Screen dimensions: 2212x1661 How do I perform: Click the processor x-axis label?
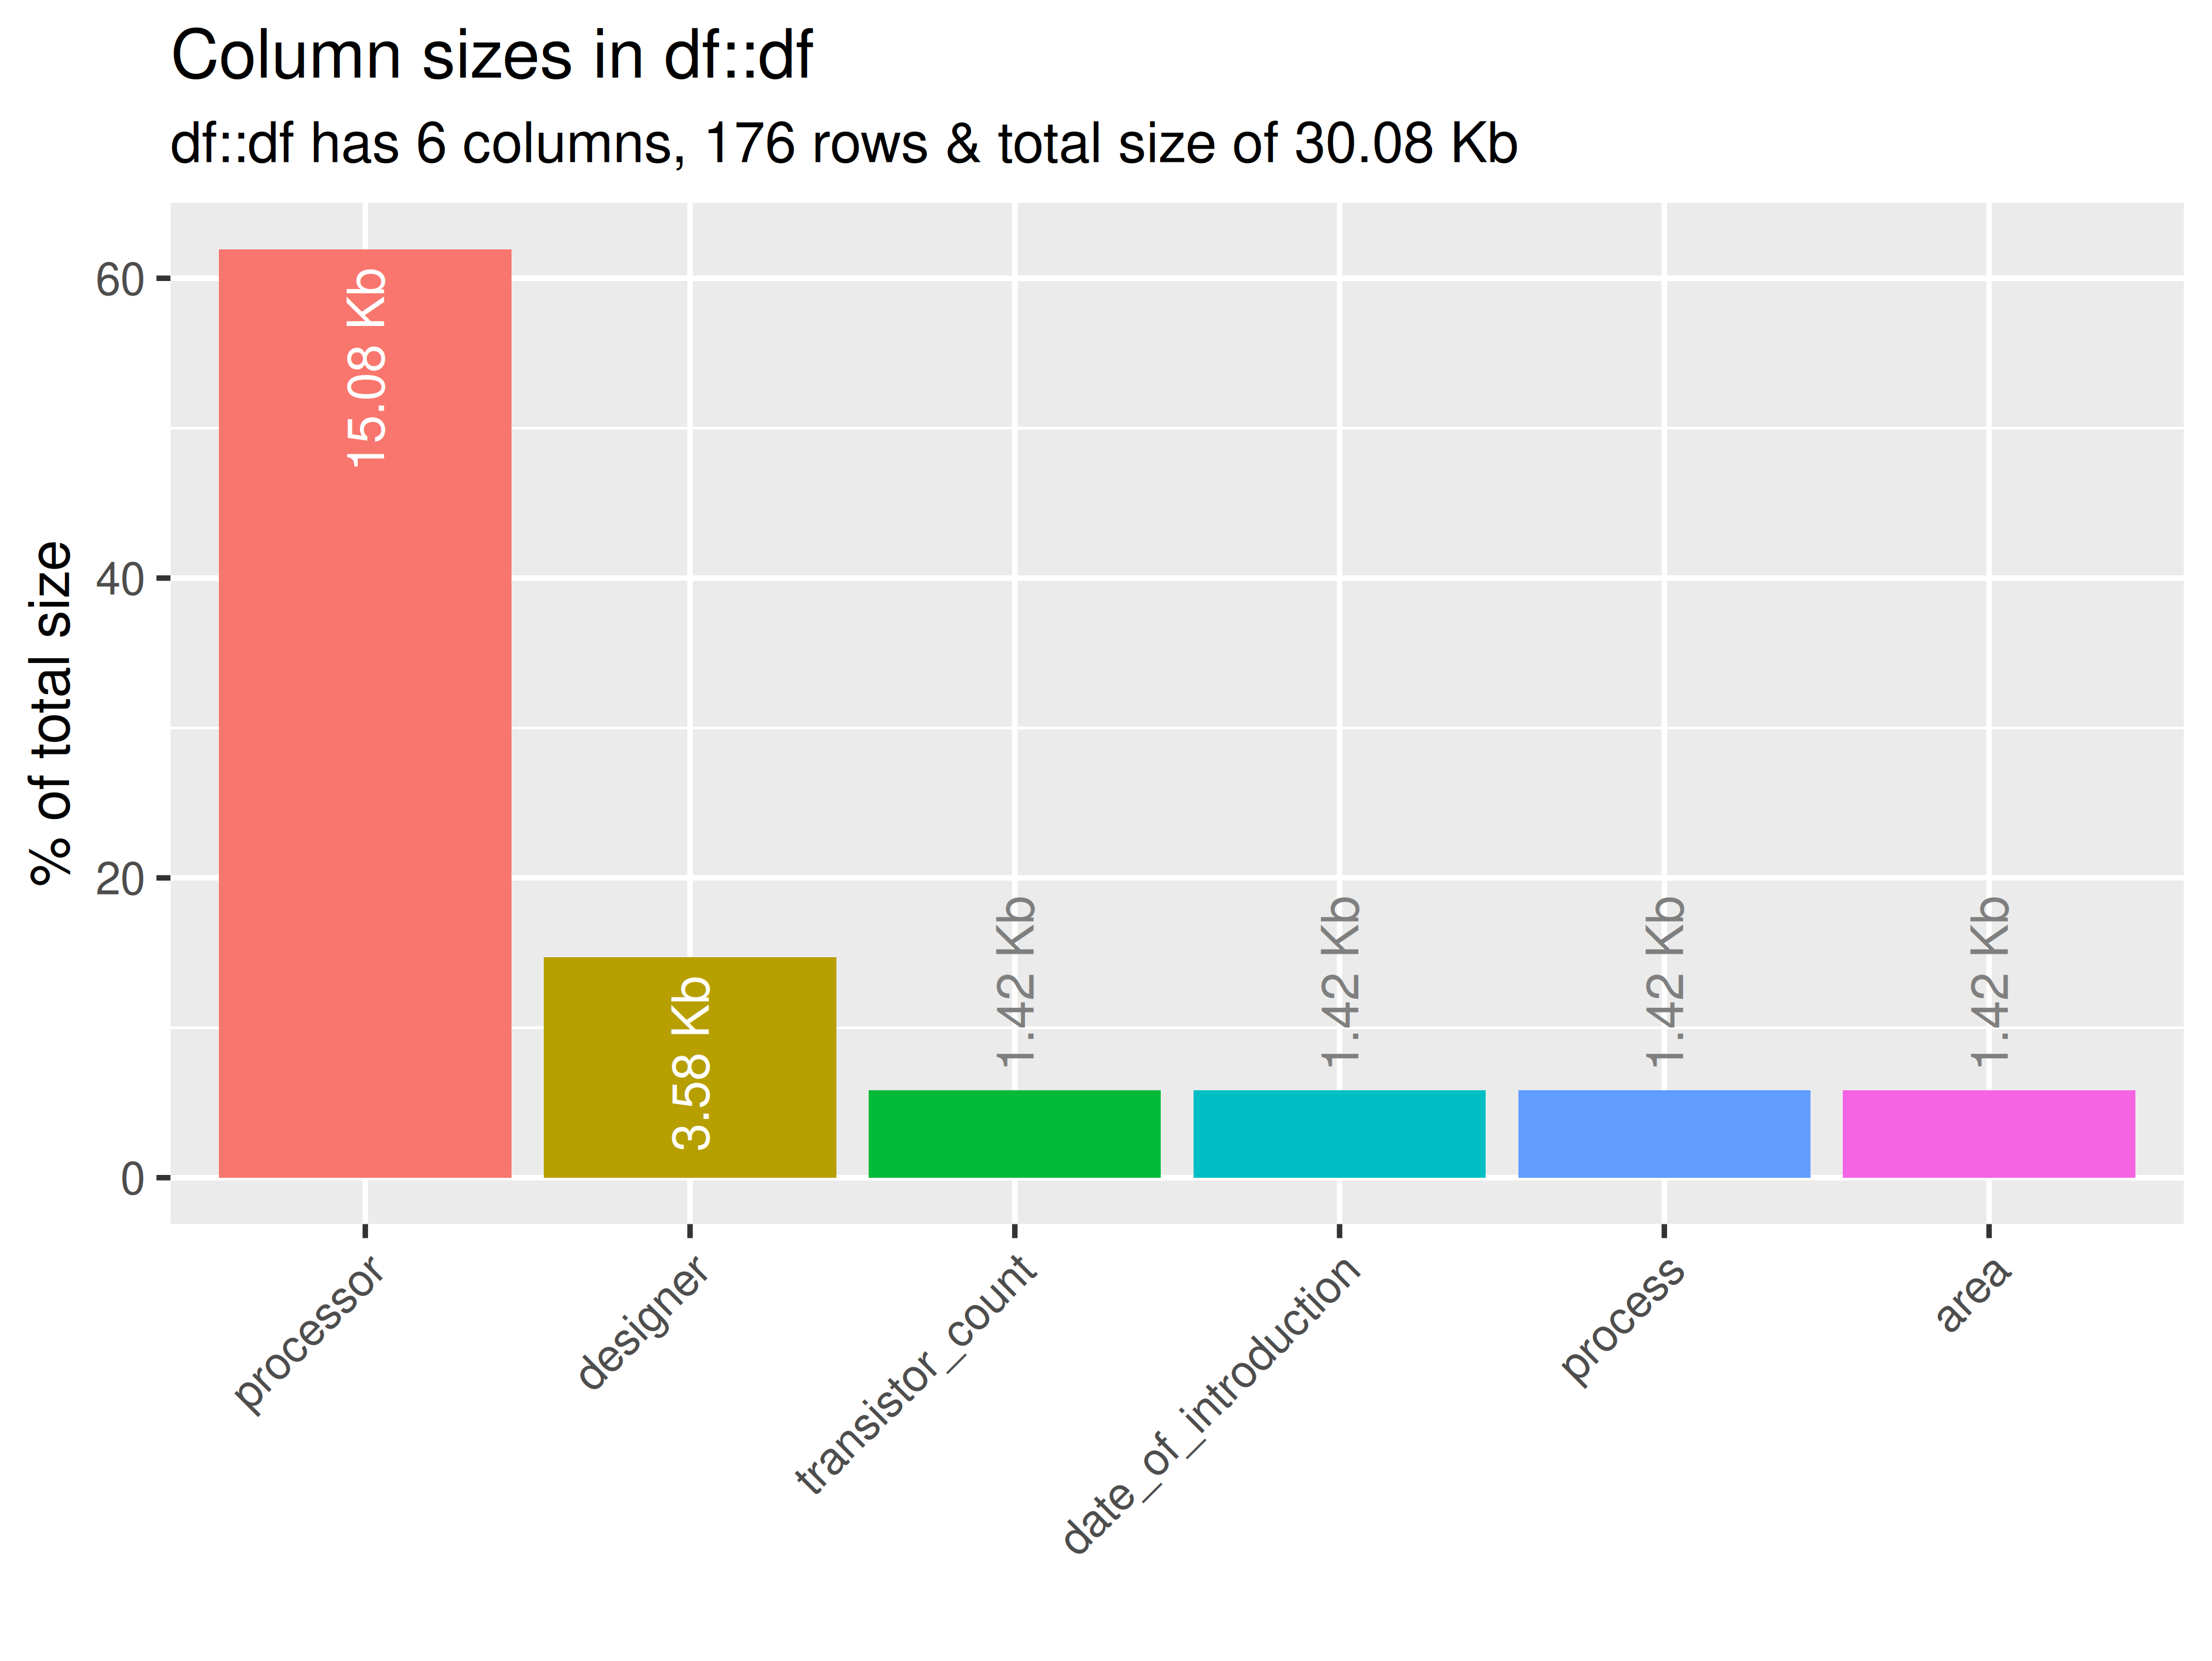click(x=308, y=1334)
